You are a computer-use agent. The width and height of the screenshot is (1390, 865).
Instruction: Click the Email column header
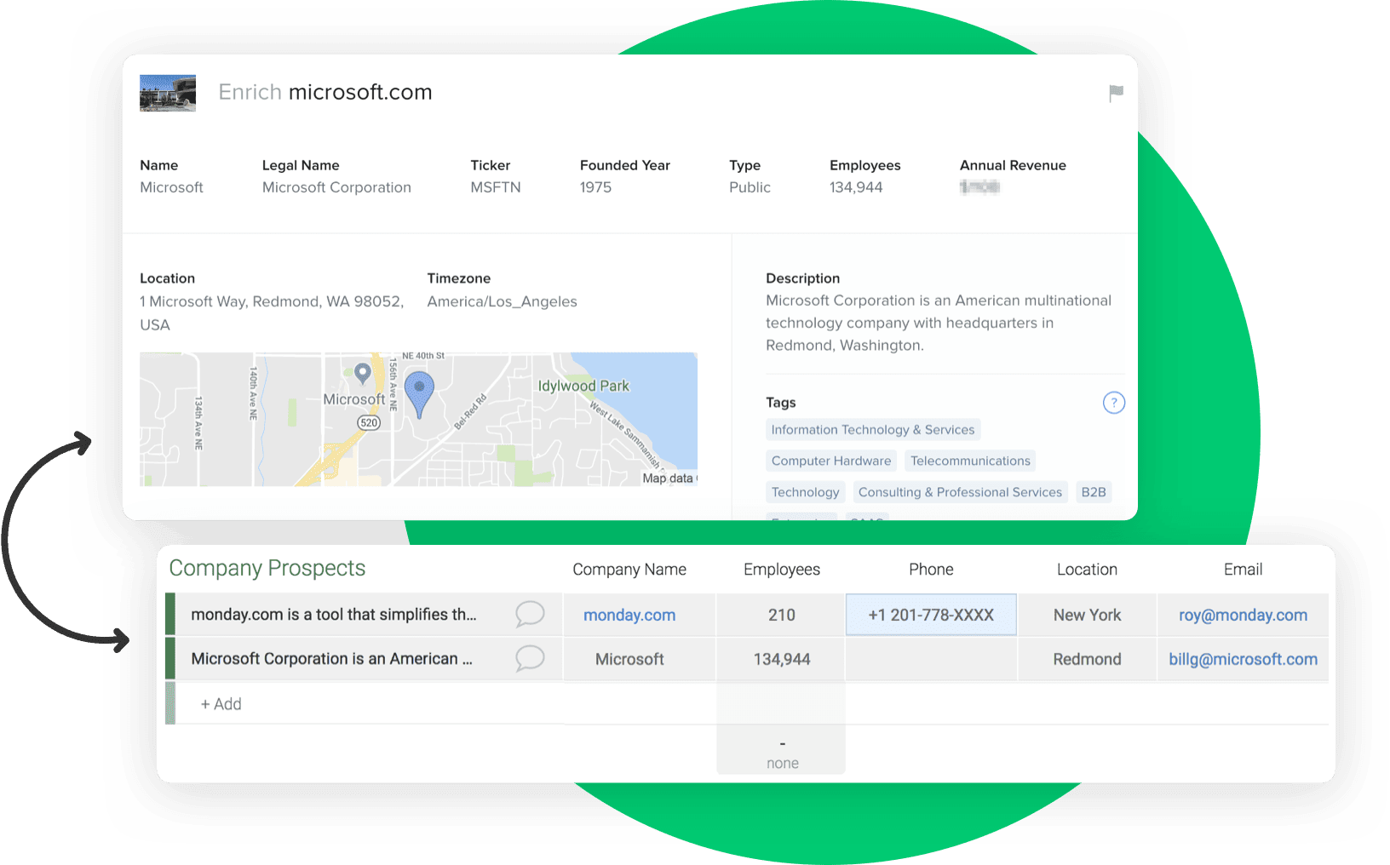pyautogui.click(x=1243, y=570)
